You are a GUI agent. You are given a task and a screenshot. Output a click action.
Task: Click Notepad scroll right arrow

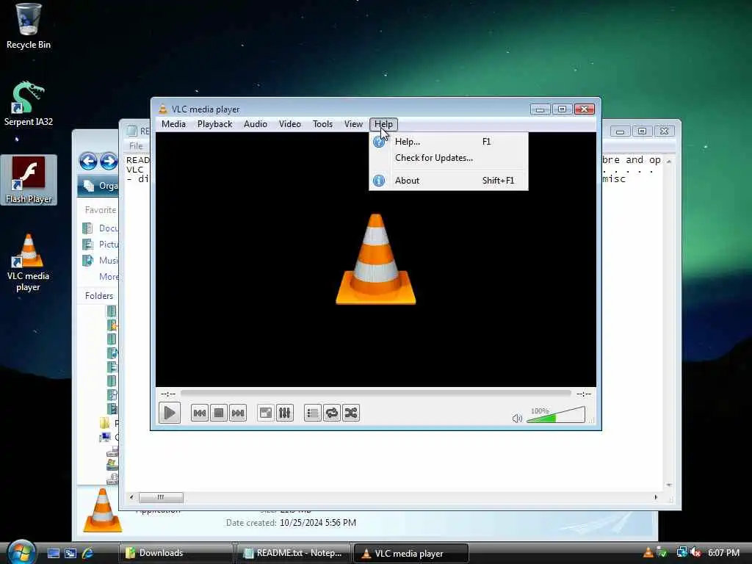[656, 497]
